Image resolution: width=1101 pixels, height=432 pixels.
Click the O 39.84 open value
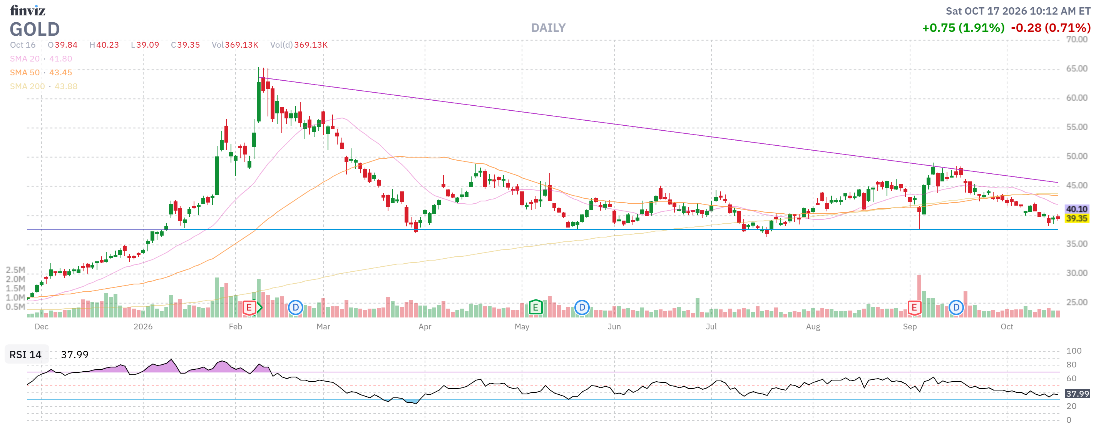(62, 45)
